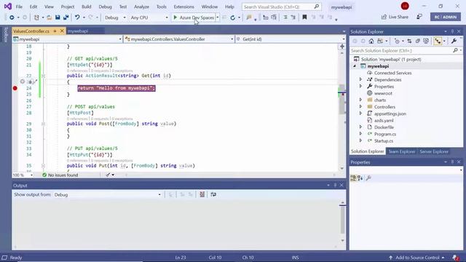Click Pending Changes Filter icon
The height and width of the screenshot is (262, 466).
point(397,41)
